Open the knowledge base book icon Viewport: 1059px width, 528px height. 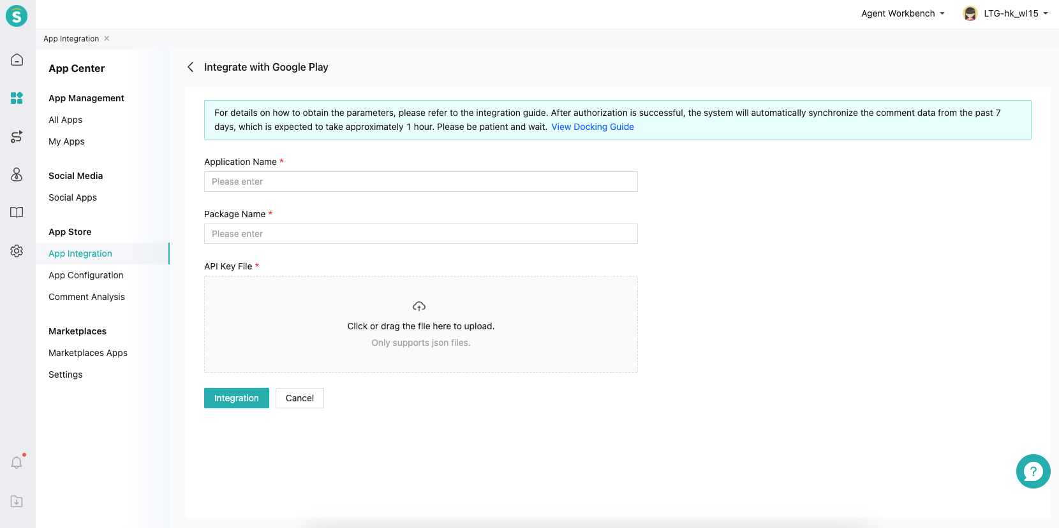[x=17, y=213]
